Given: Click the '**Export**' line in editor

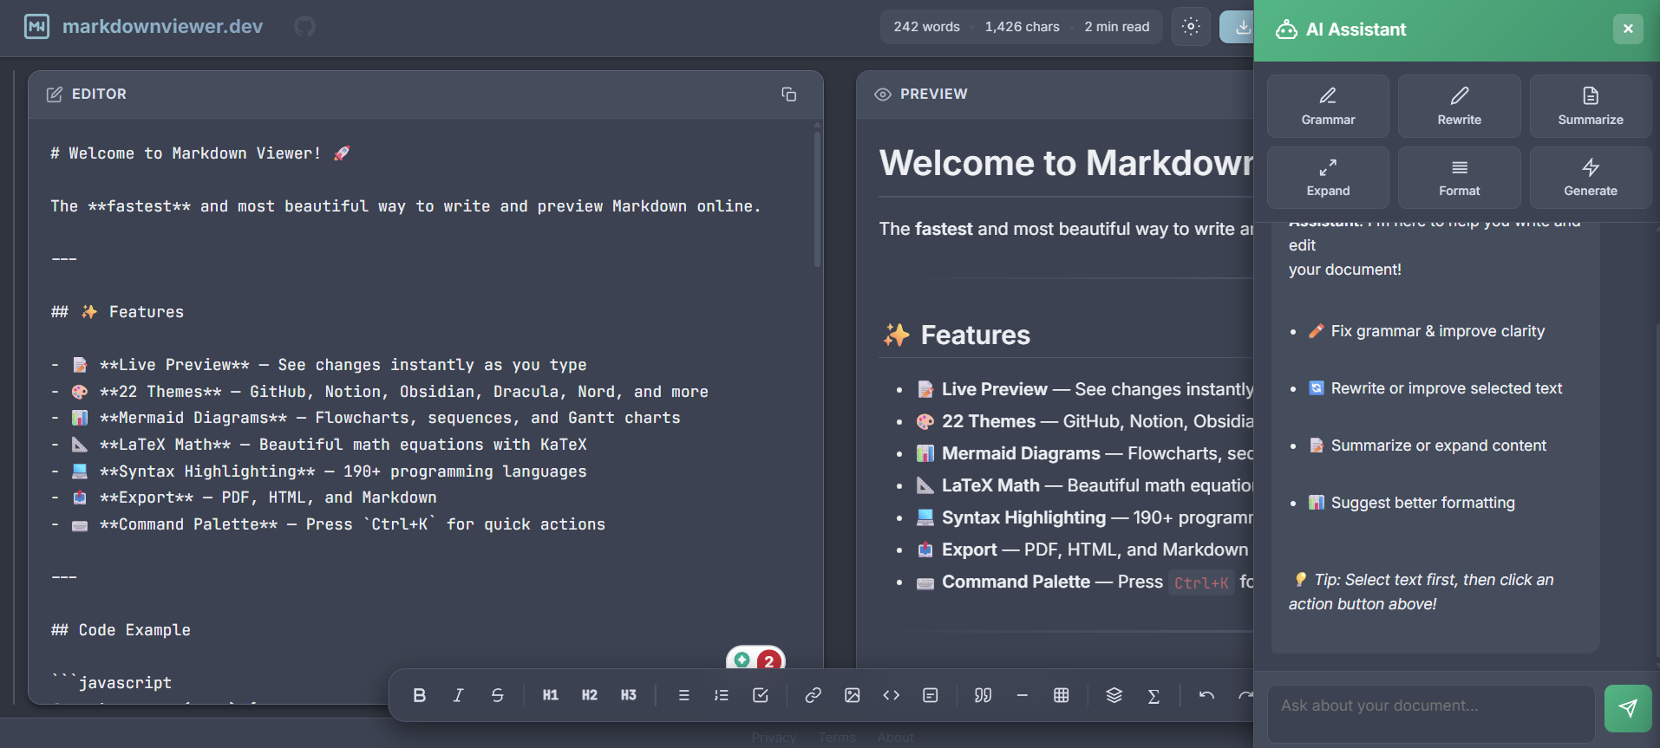Looking at the screenshot, I should coord(243,498).
